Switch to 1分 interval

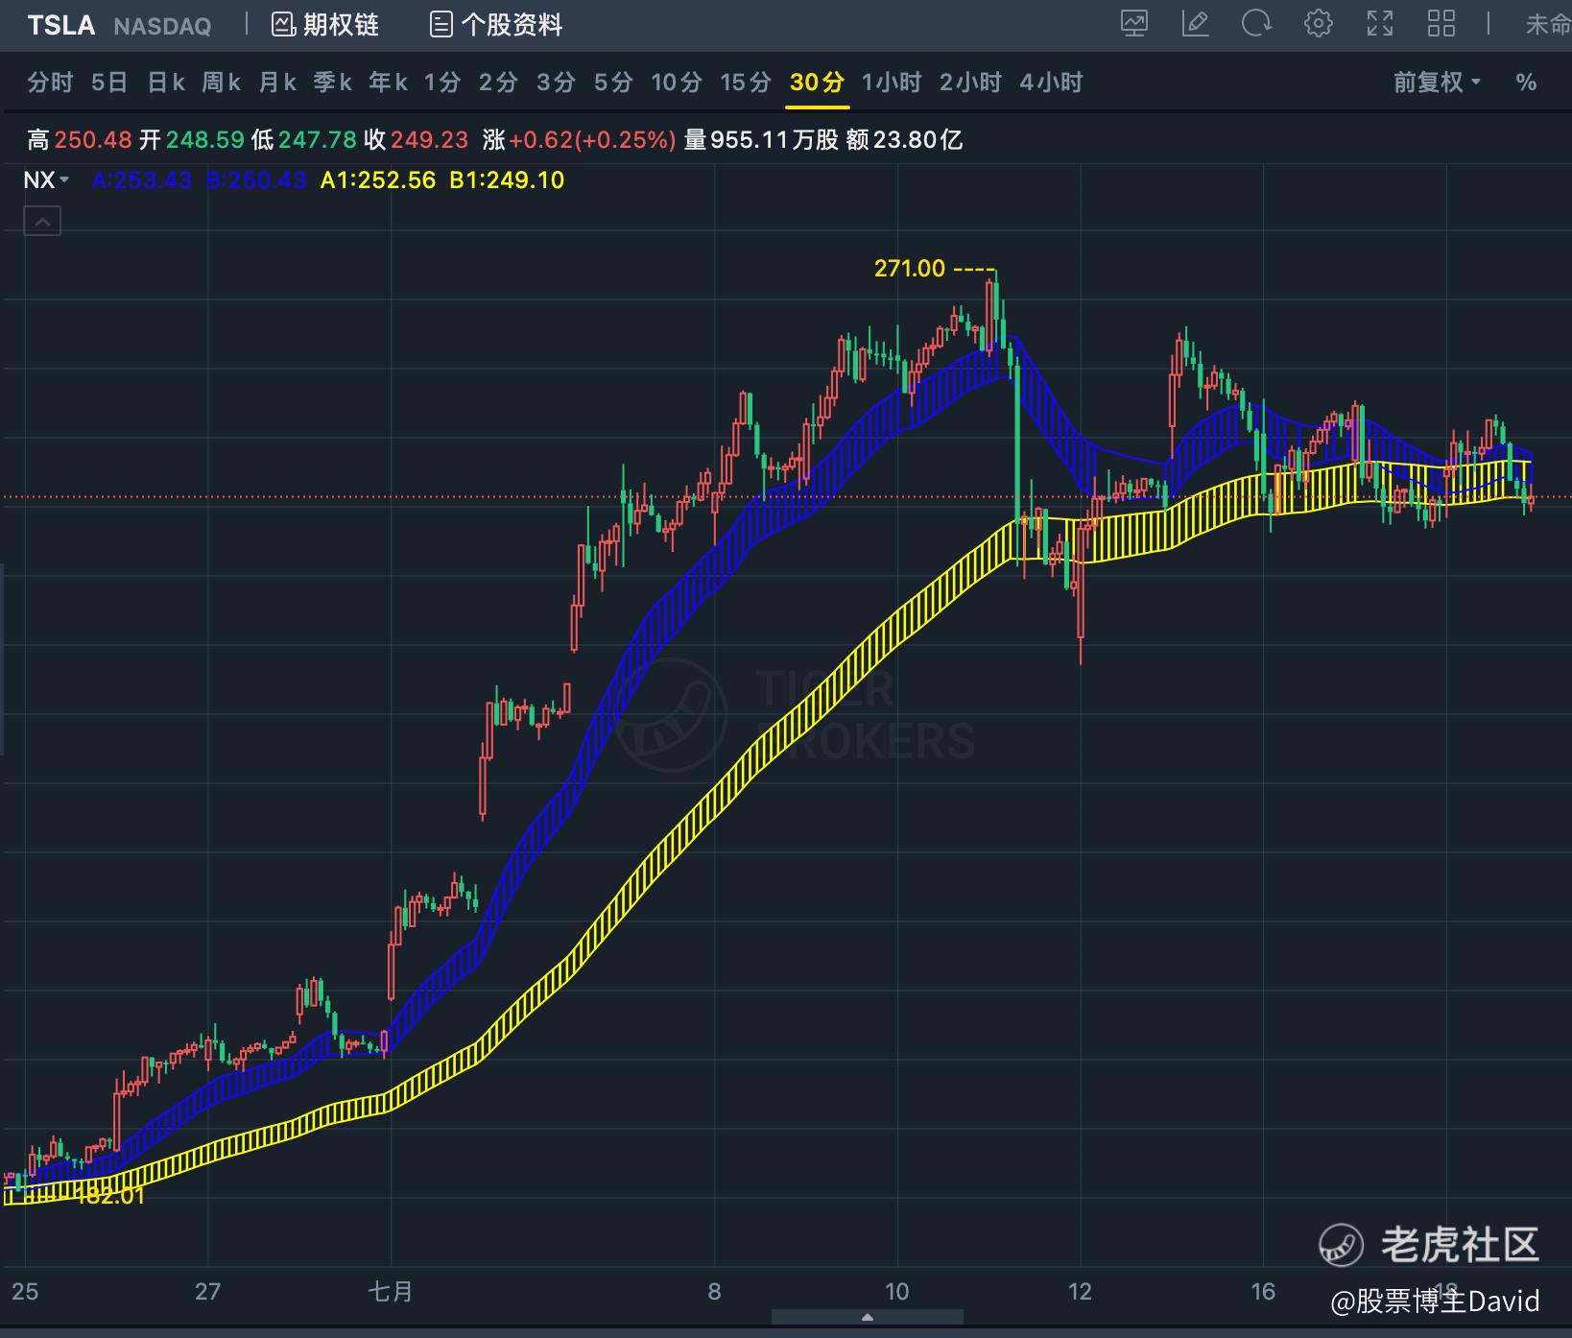[x=443, y=83]
